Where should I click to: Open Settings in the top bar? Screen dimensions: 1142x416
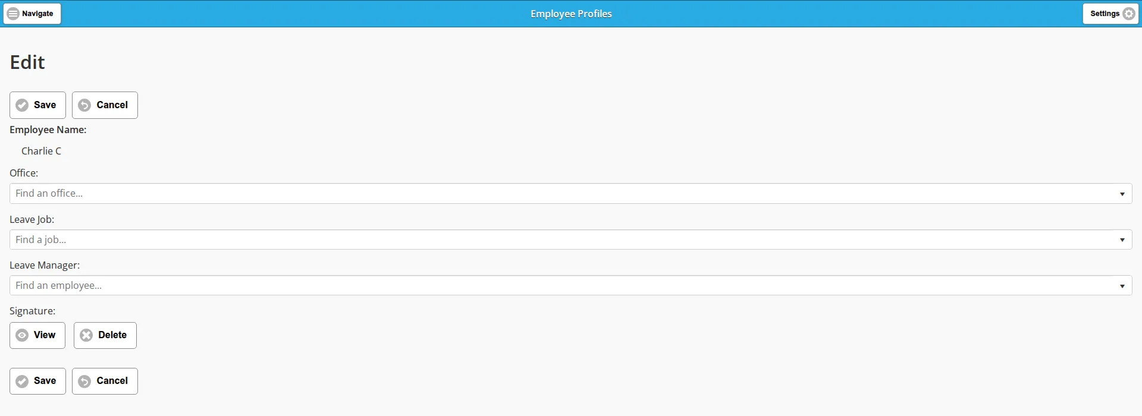coord(1110,14)
